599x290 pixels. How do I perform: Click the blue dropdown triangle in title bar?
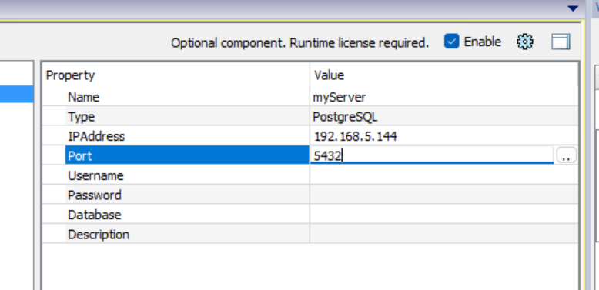click(x=572, y=8)
